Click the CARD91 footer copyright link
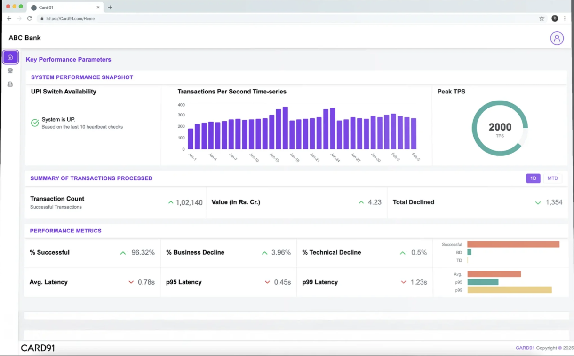The height and width of the screenshot is (356, 574). pyautogui.click(x=525, y=348)
